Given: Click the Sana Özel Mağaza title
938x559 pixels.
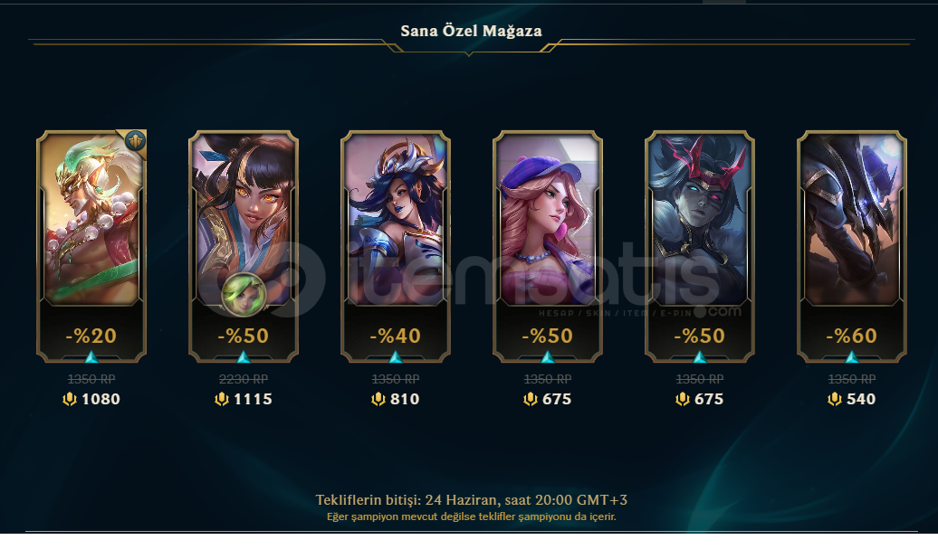Looking at the screenshot, I should tap(471, 31).
